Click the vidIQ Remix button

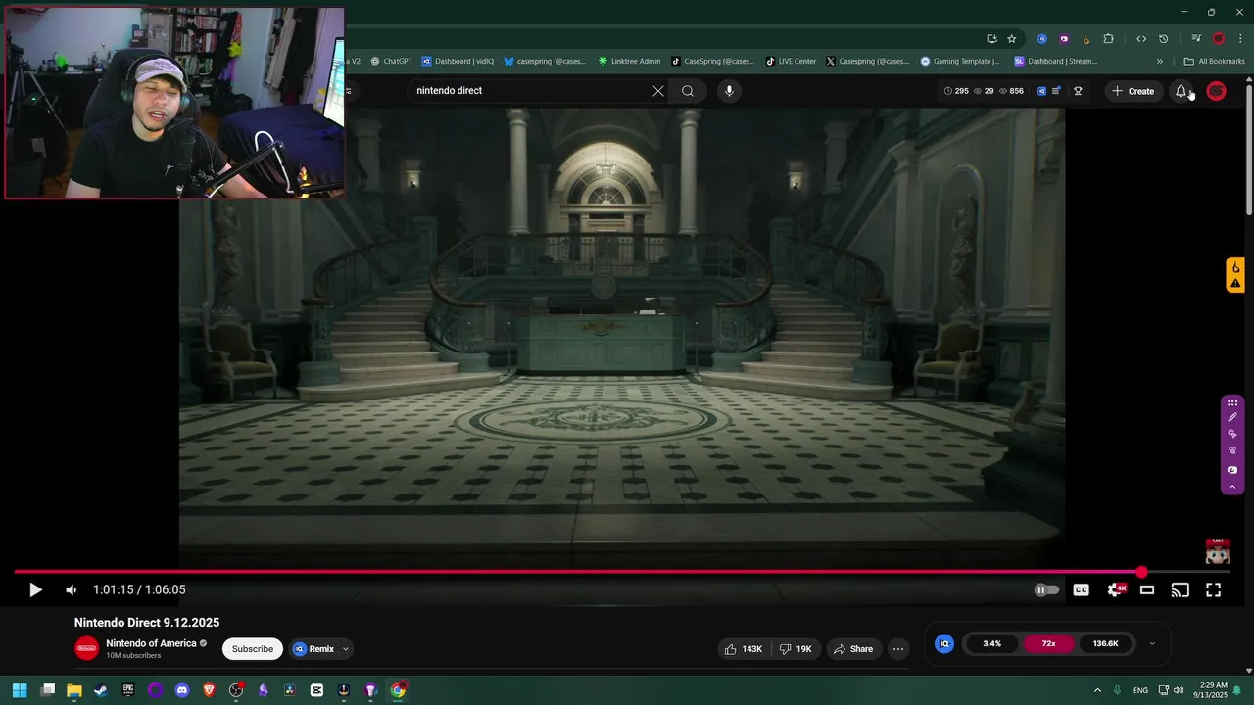coord(313,649)
